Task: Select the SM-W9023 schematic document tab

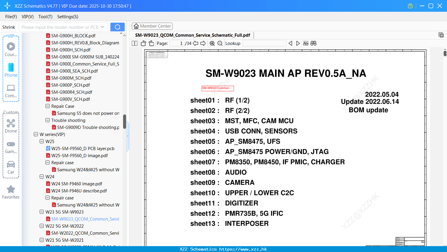Action: [x=193, y=35]
